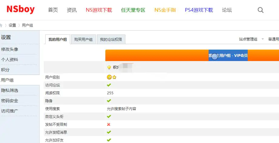Click the 255 reading permission value
The width and height of the screenshot is (279, 143).
pyautogui.click(x=110, y=93)
